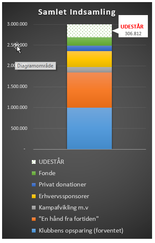
Task: Click the UDESTÅR legend pattern swatch
Action: click(34, 162)
